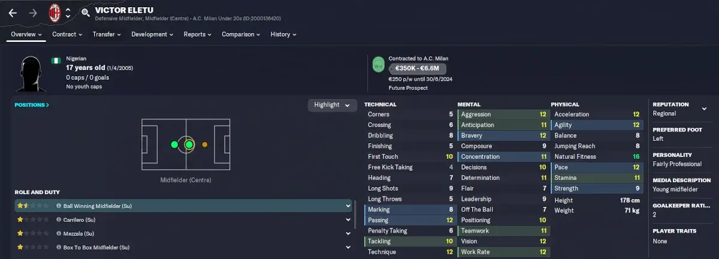Screen dimensions: 719x259
Task: Select the bright green centre midfield position dot
Action: pos(189,144)
